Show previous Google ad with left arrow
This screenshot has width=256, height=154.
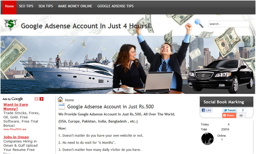pyautogui.click(x=37, y=99)
